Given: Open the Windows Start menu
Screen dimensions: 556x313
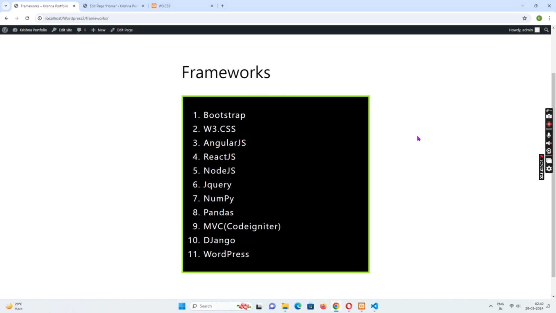Looking at the screenshot, I should (182, 306).
